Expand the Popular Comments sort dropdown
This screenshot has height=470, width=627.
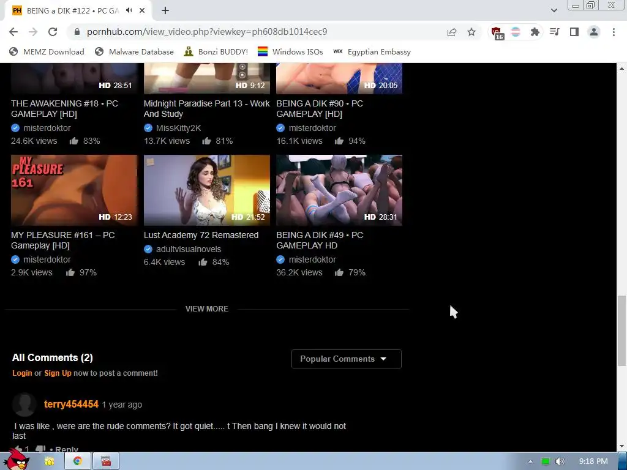[x=347, y=359]
